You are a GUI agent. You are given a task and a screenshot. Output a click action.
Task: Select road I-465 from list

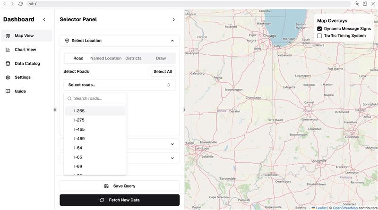[x=95, y=129]
